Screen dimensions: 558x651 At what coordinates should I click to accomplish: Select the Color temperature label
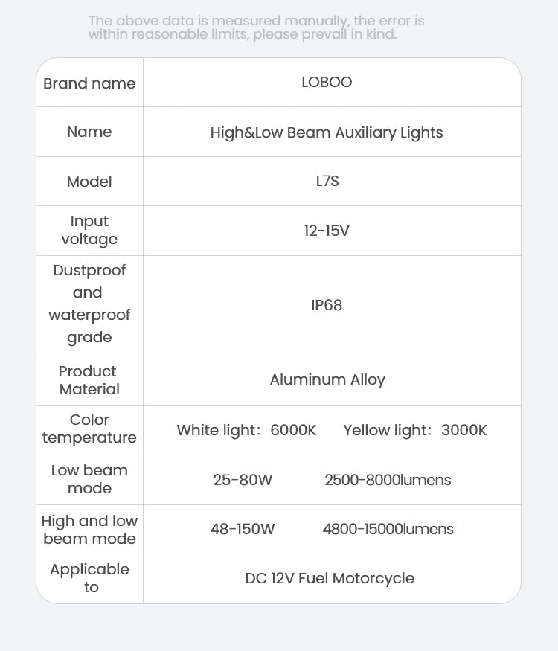[89, 429]
